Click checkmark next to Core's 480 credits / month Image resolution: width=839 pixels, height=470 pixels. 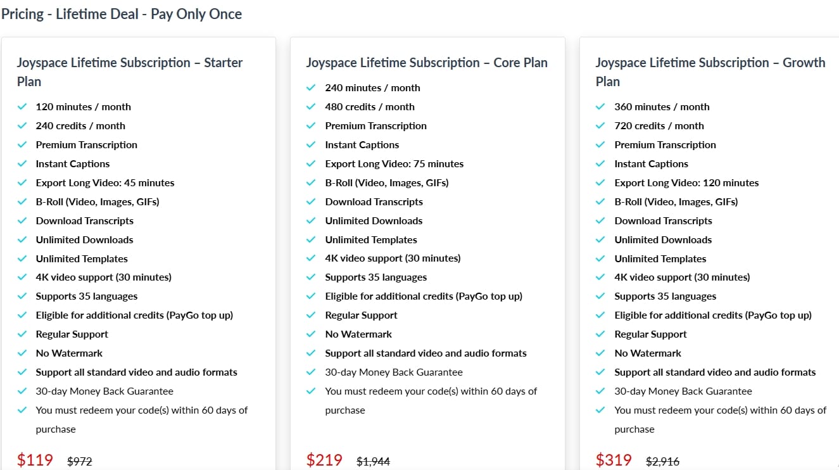(311, 107)
